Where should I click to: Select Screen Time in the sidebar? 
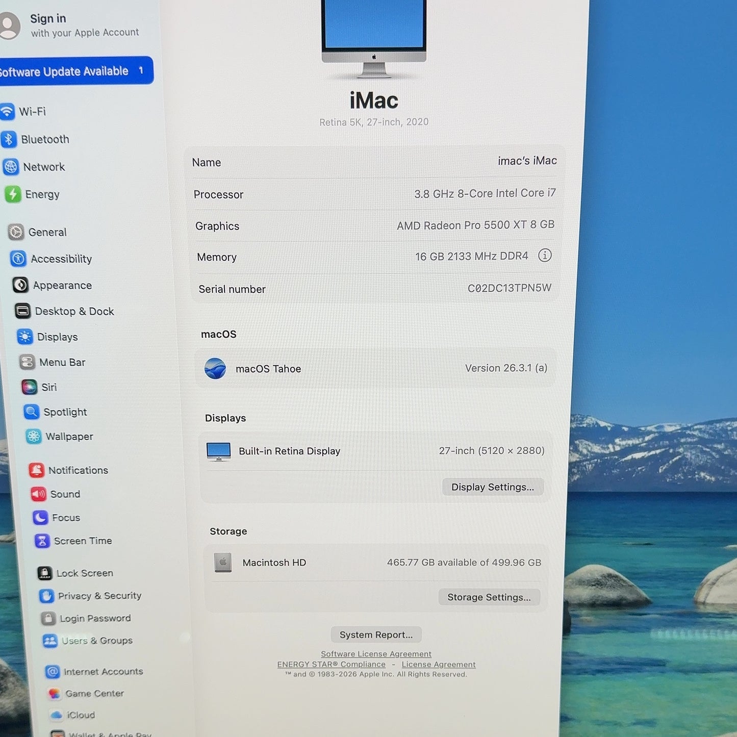pos(83,541)
